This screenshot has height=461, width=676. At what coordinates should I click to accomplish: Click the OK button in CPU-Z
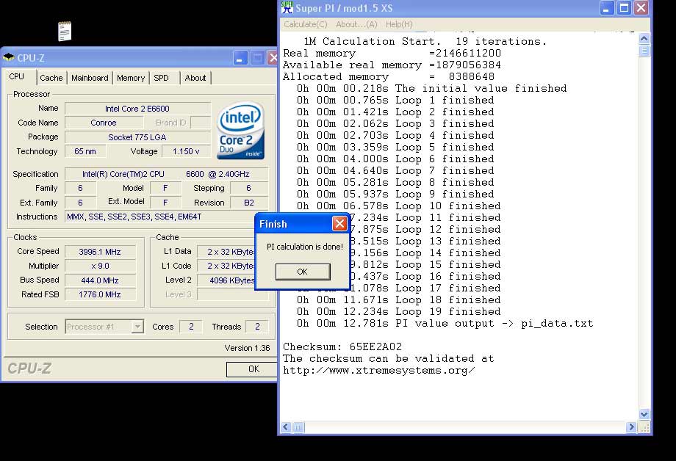pos(252,369)
